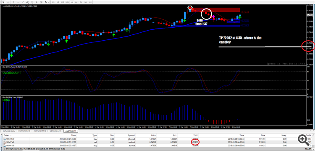
Task: Draw a vertical line on chart
Action: click(14, 2)
